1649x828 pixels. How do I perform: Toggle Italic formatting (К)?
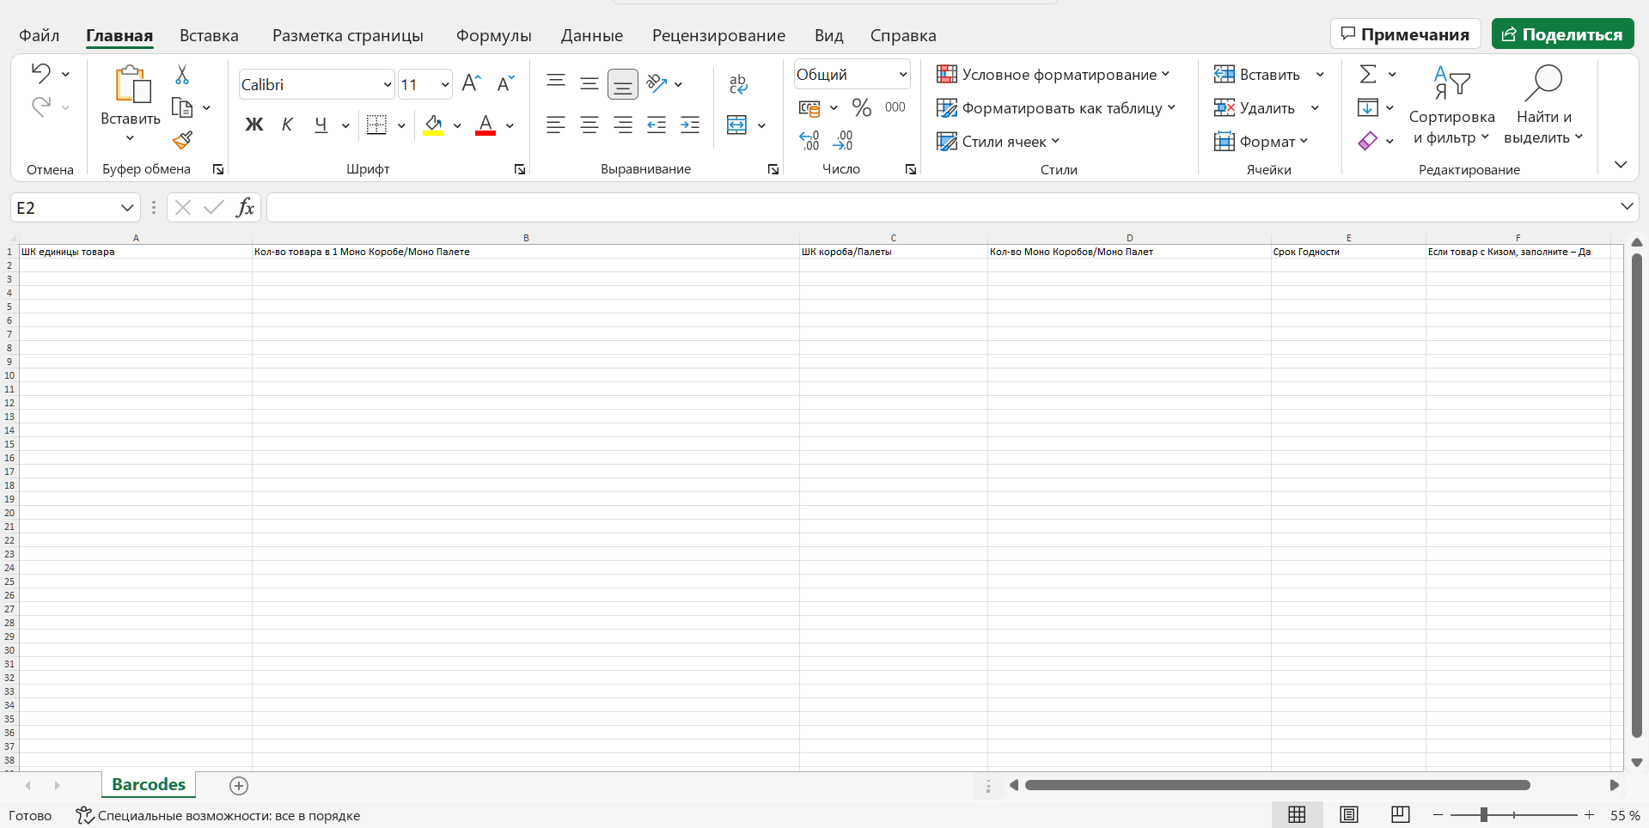click(x=287, y=125)
